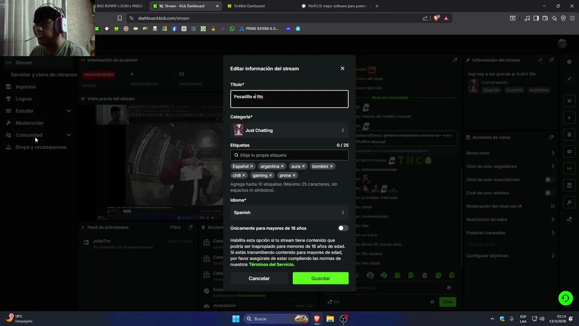
Task: Open the Idioma Spanish dropdown
Action: coord(289,212)
